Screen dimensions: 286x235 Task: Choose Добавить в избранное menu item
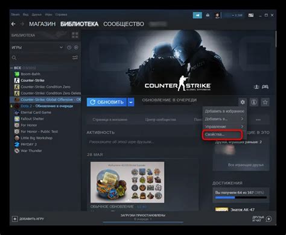tap(224, 111)
